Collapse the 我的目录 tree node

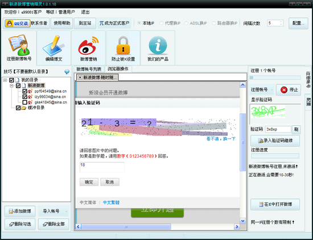[x=5, y=80]
